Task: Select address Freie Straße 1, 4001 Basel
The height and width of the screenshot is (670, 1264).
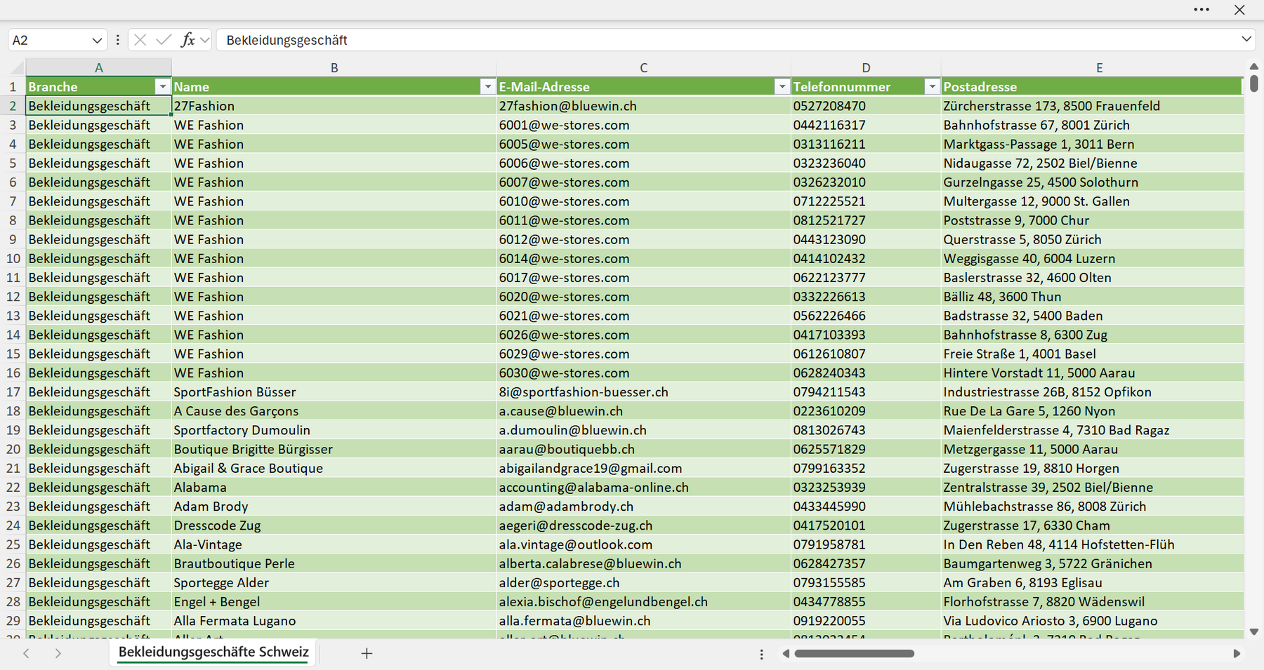Action: [x=1093, y=354]
